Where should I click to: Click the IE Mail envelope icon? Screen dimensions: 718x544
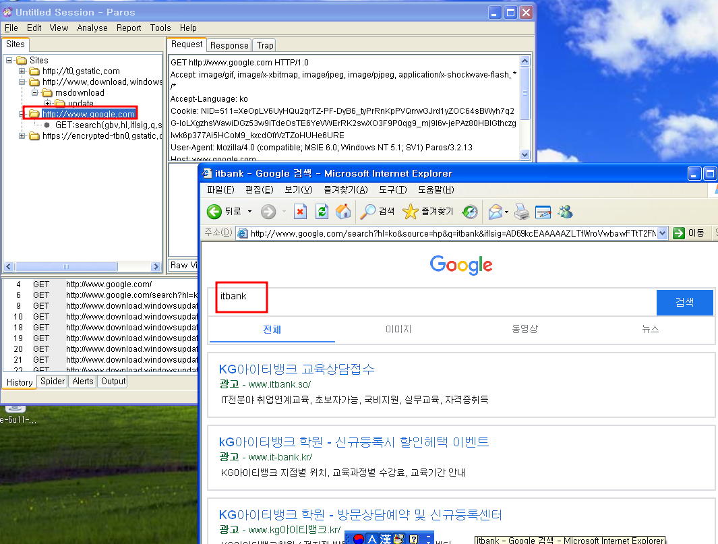click(x=496, y=212)
